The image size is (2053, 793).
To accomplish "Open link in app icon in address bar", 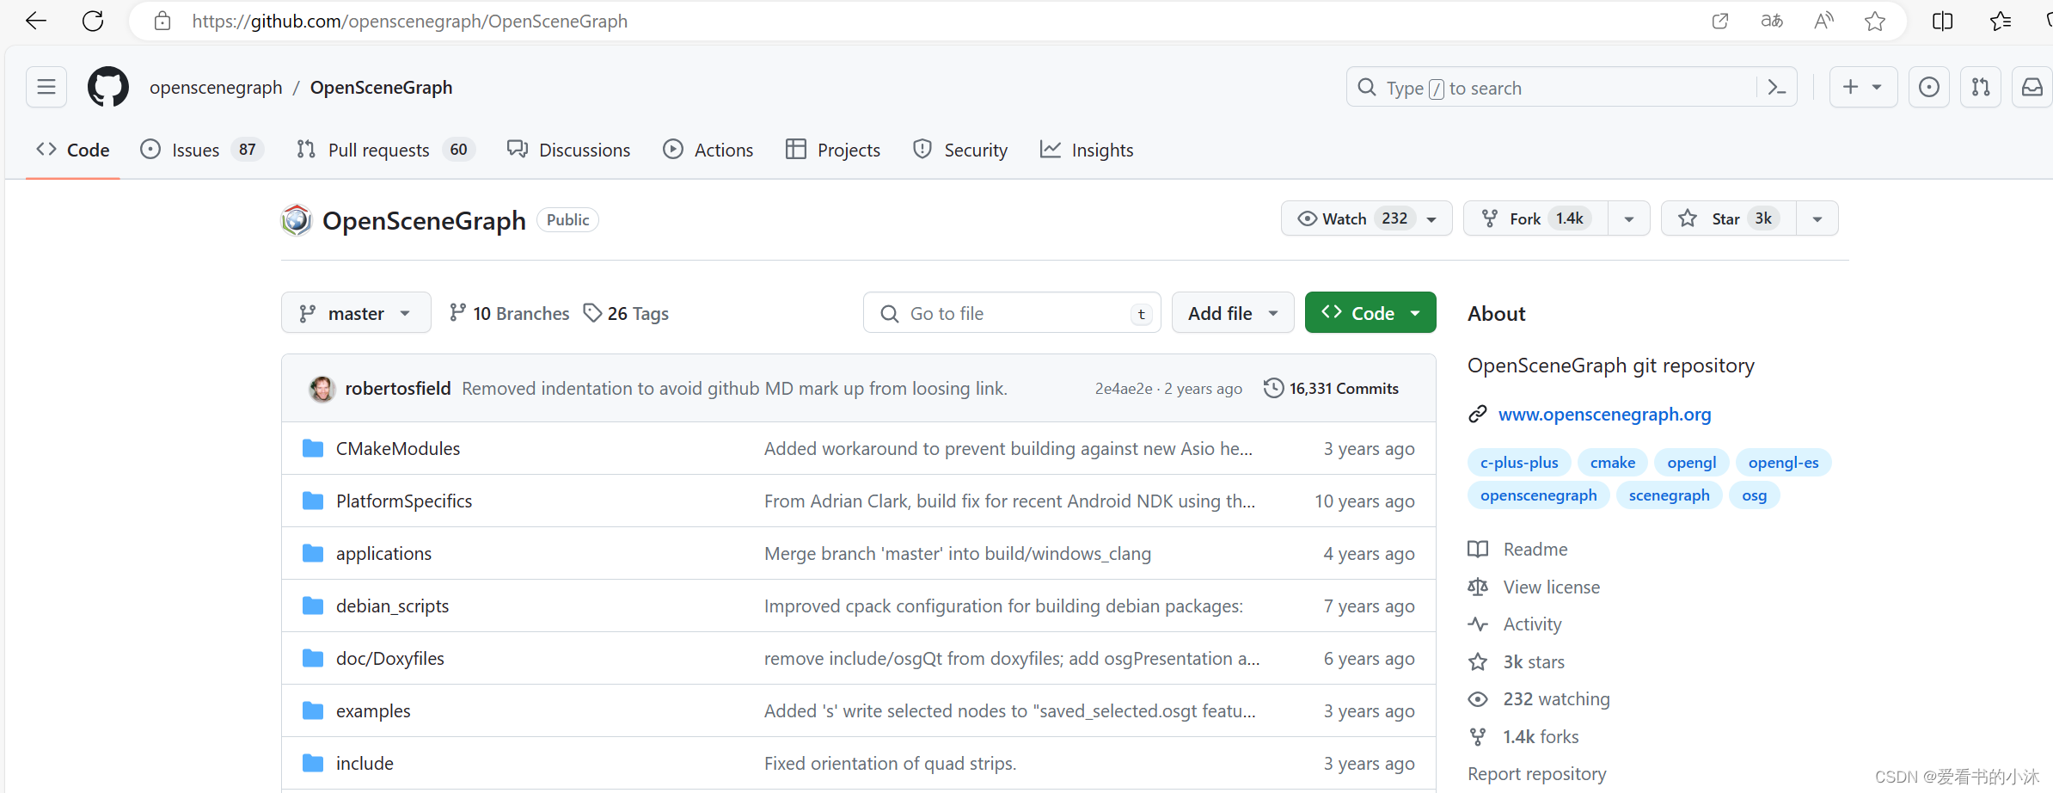I will click(x=1720, y=21).
